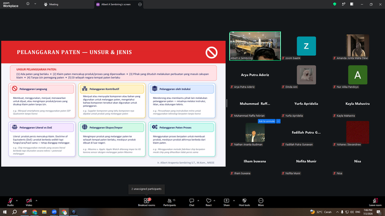This screenshot has width=385, height=216.
Task: Click the Pelanggaran Kontributif card header
Action: (x=112, y=89)
